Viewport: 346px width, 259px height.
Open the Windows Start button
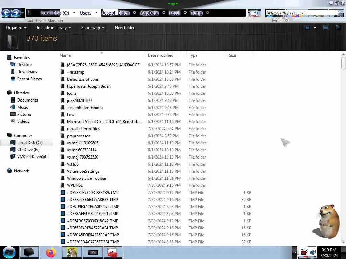[x=9, y=252]
